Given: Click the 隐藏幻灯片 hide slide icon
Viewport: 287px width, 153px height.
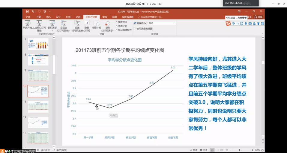Looking at the screenshot, I should click(x=87, y=23).
